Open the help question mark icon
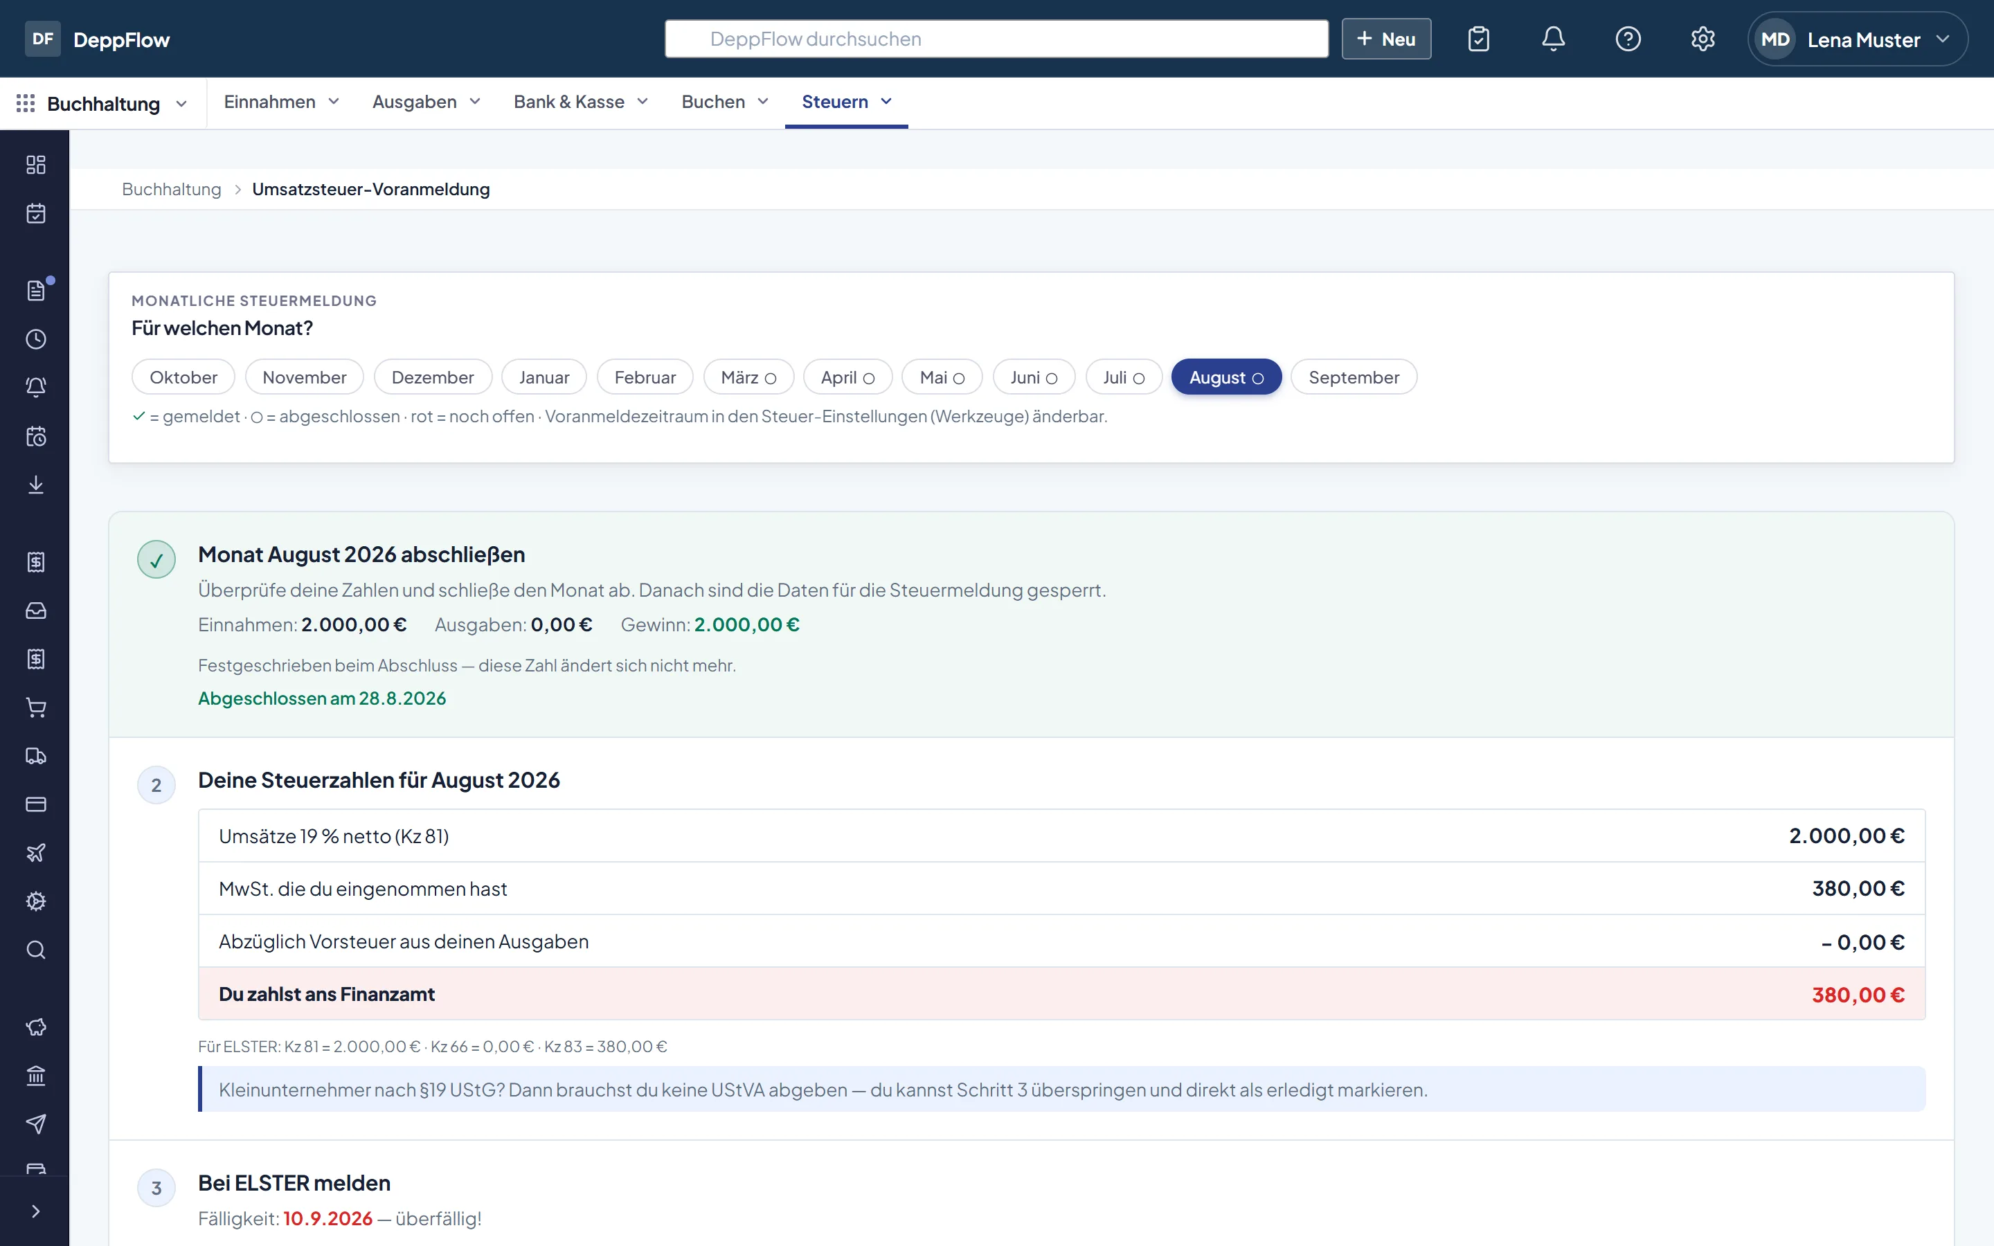The width and height of the screenshot is (1994, 1246). [1627, 39]
